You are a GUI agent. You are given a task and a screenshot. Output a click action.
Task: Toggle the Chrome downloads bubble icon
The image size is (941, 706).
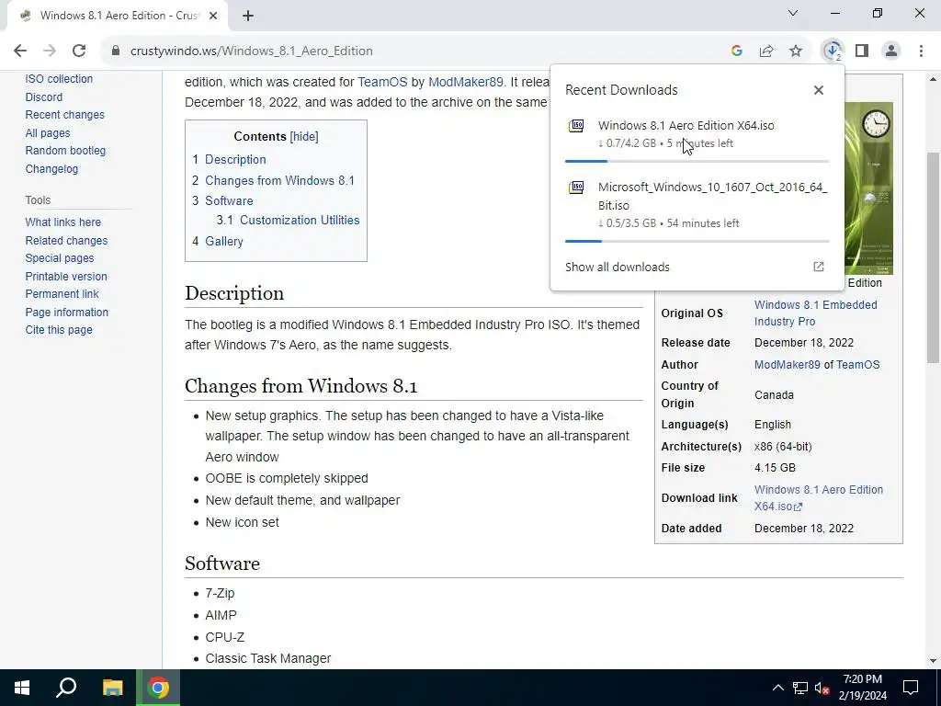[833, 51]
